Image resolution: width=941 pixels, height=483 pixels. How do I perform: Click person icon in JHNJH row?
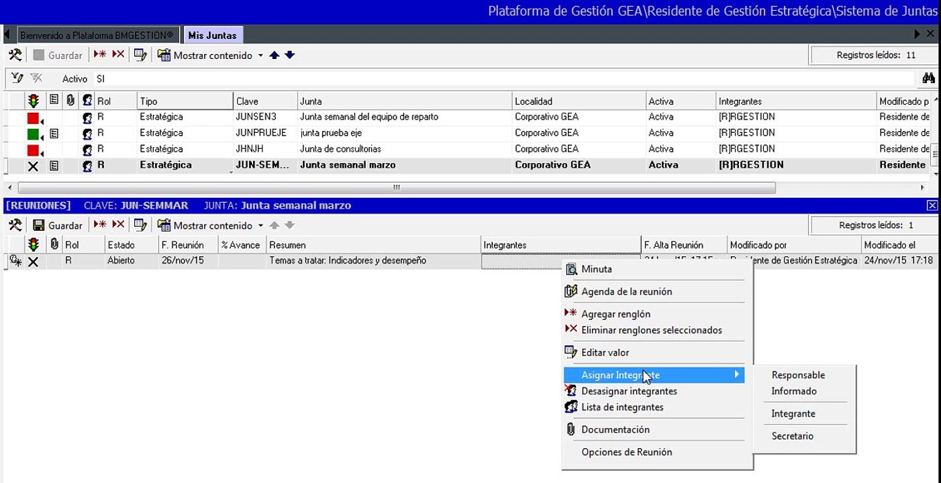[x=87, y=150]
